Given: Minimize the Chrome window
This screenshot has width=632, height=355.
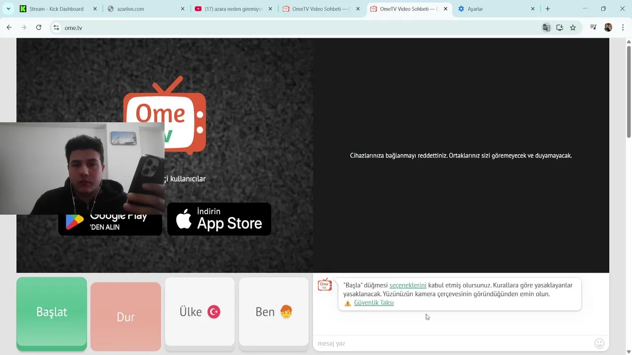Looking at the screenshot, I should 585,8.
